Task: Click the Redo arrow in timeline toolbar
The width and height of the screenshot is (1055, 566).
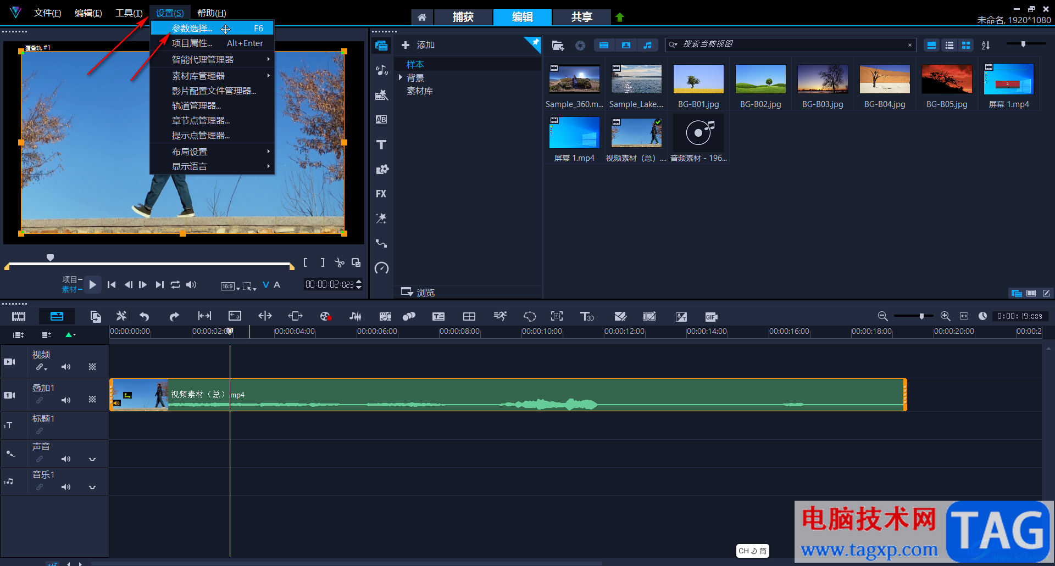Action: 174,316
